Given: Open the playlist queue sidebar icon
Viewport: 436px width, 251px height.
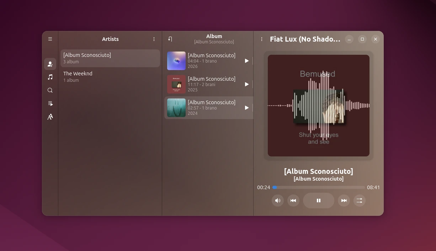Looking at the screenshot, I should [x=50, y=103].
